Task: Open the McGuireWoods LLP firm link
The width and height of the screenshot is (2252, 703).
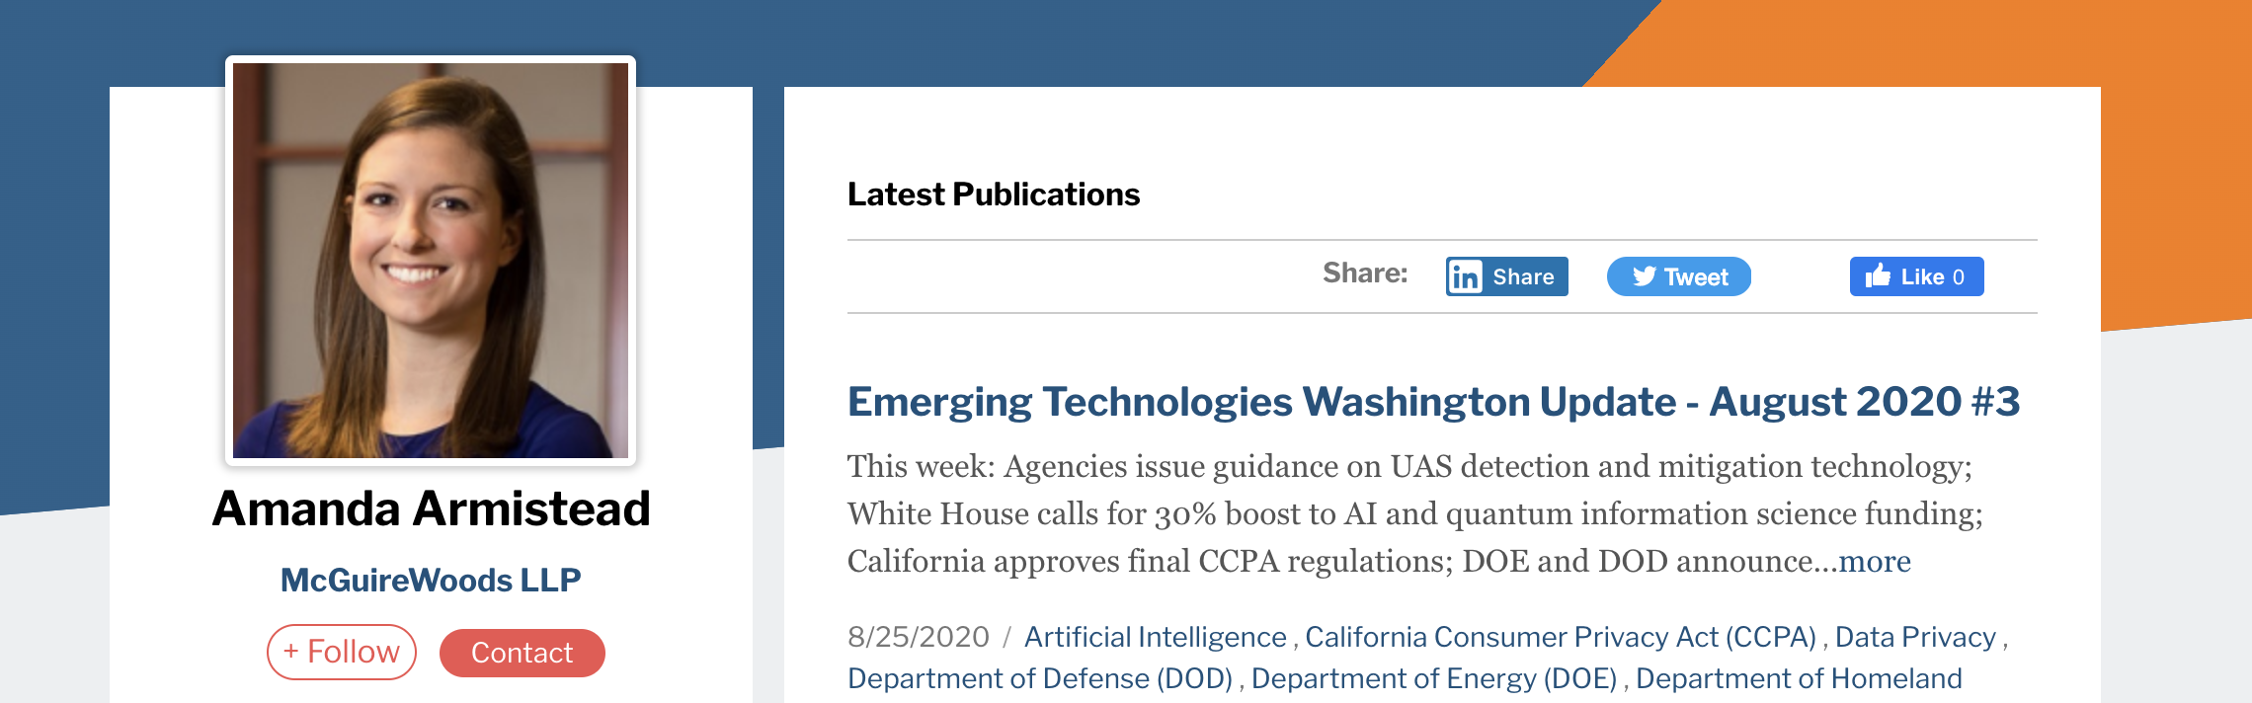Action: [x=431, y=580]
